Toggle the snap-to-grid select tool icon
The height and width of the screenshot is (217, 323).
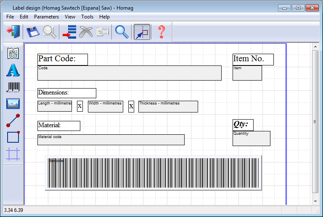coord(142,32)
